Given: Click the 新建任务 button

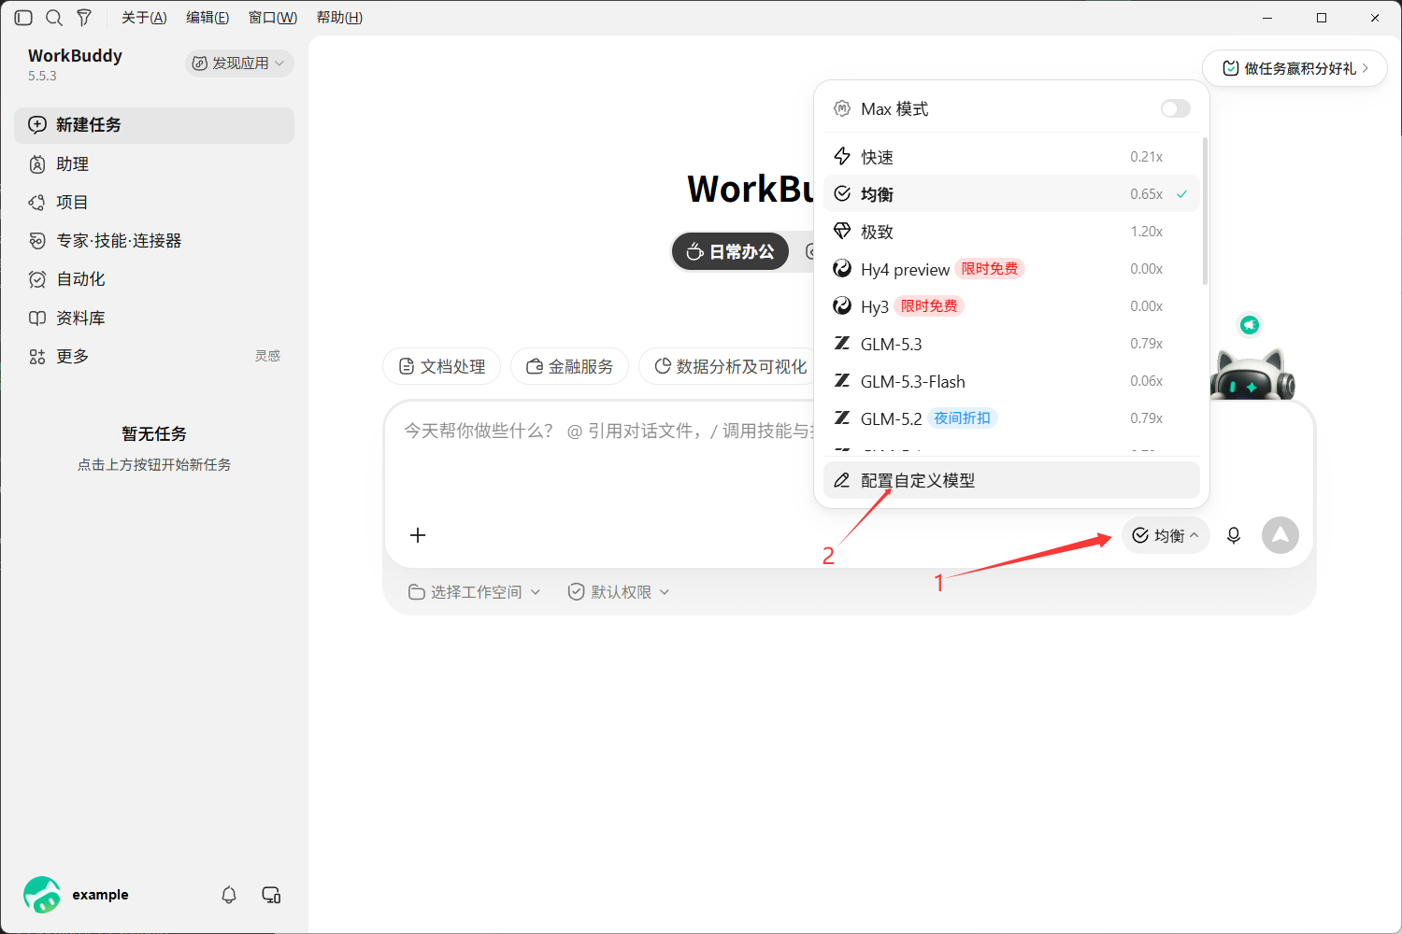Looking at the screenshot, I should point(154,125).
